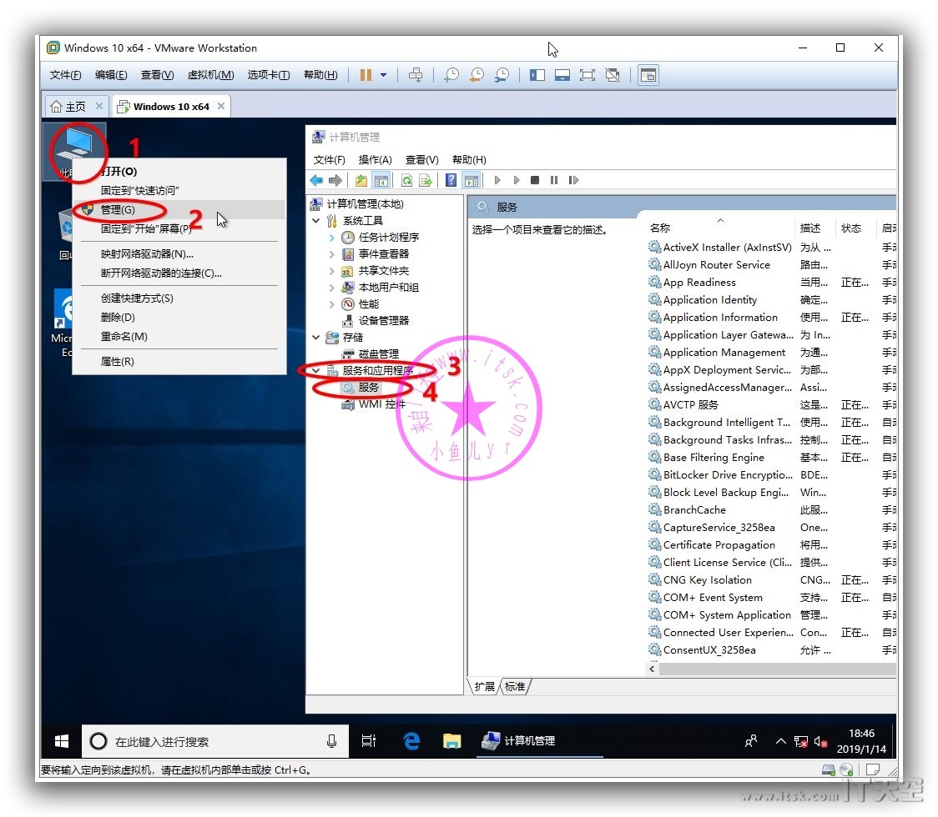Select the CNG Key Isolation service

pos(772,579)
